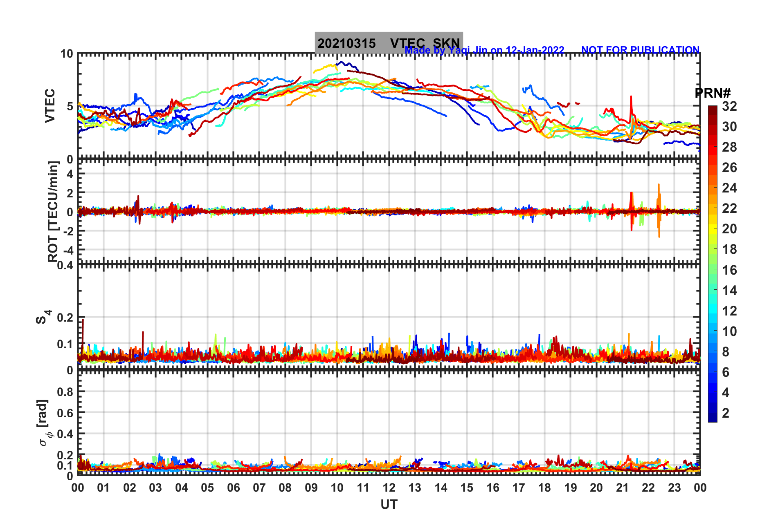Click colorbar tick label 30
This screenshot has height=528, width=778.
[x=729, y=127]
